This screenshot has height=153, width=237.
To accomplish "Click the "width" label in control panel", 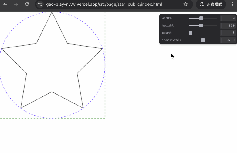I will (x=167, y=18).
